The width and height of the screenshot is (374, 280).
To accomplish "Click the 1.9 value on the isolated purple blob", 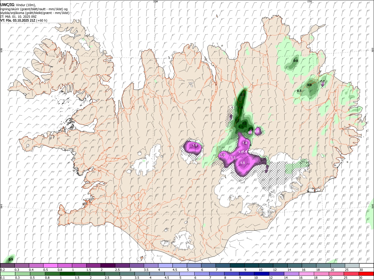I will pyautogui.click(x=195, y=145).
